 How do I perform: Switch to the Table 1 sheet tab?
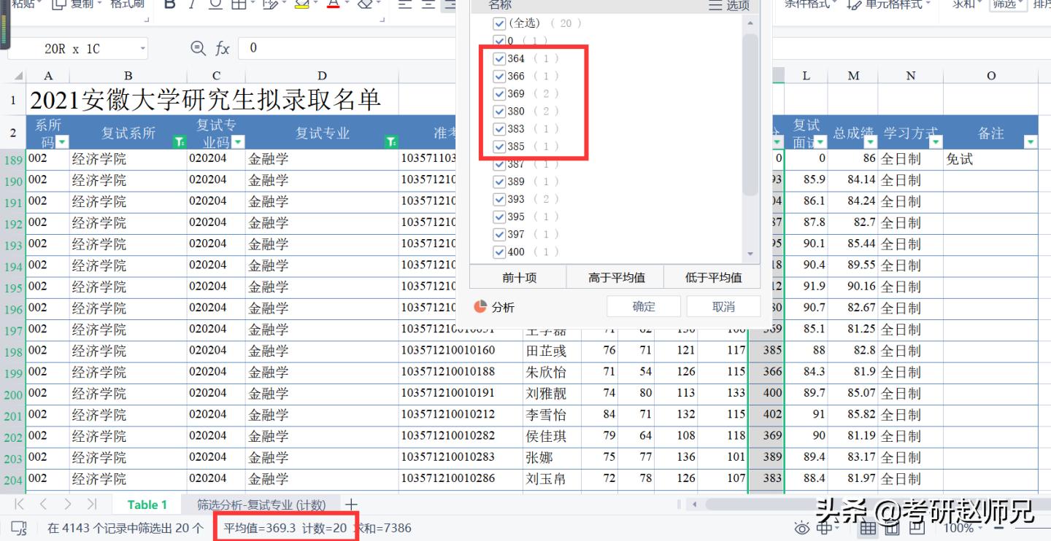[x=147, y=505]
